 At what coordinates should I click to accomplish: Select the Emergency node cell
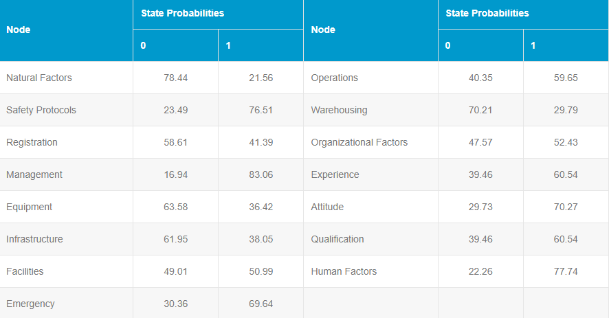point(30,304)
